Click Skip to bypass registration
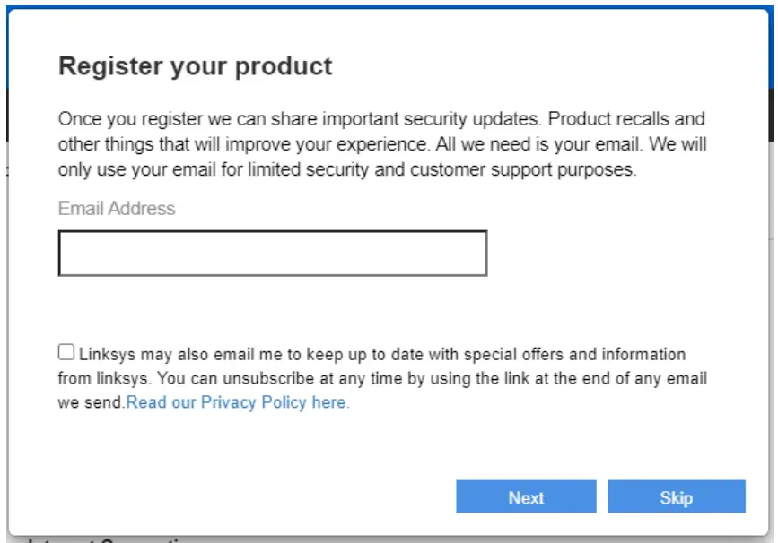The image size is (778, 543). pyautogui.click(x=677, y=497)
